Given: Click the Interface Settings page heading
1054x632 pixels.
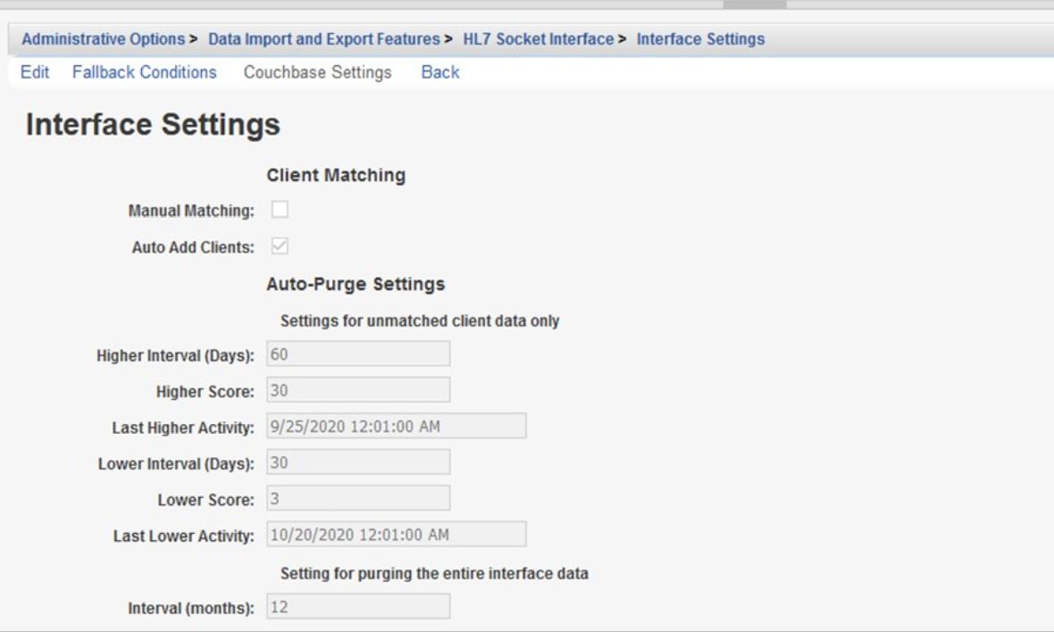Looking at the screenshot, I should (x=153, y=125).
